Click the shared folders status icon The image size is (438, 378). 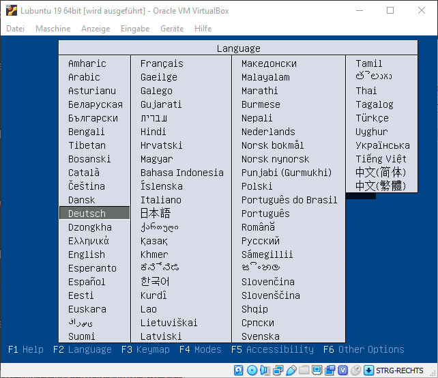304,370
